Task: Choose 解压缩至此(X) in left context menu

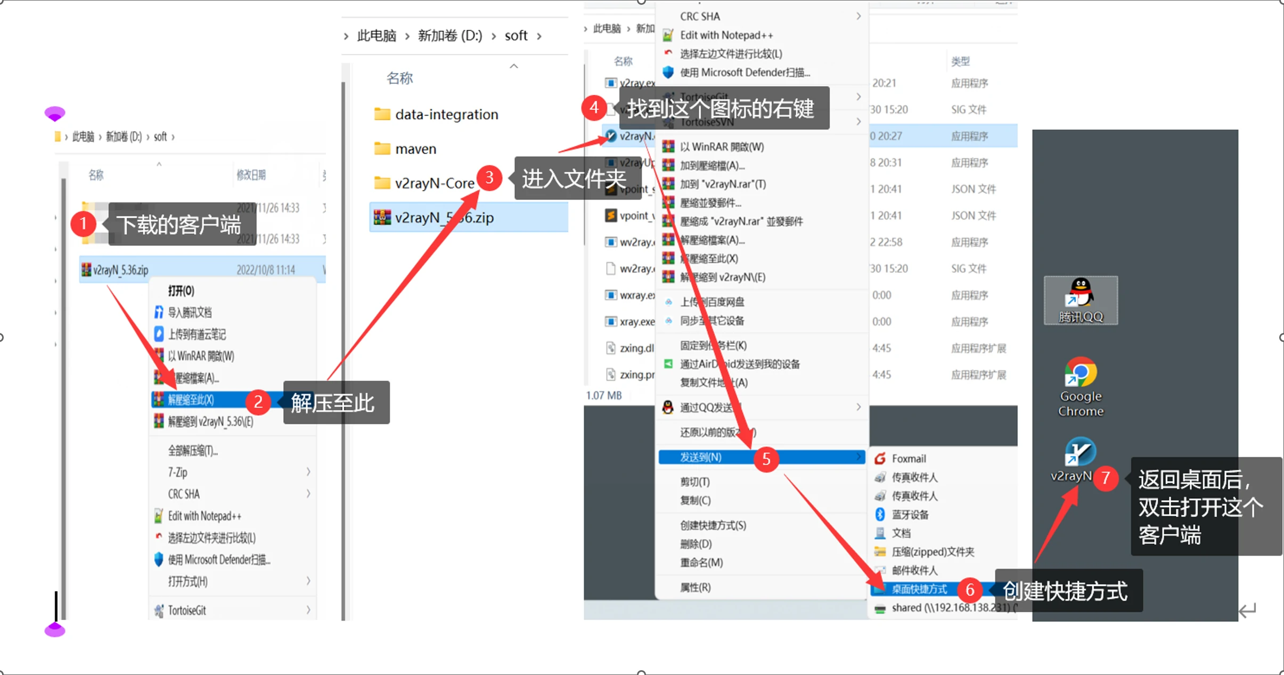Action: tap(192, 400)
